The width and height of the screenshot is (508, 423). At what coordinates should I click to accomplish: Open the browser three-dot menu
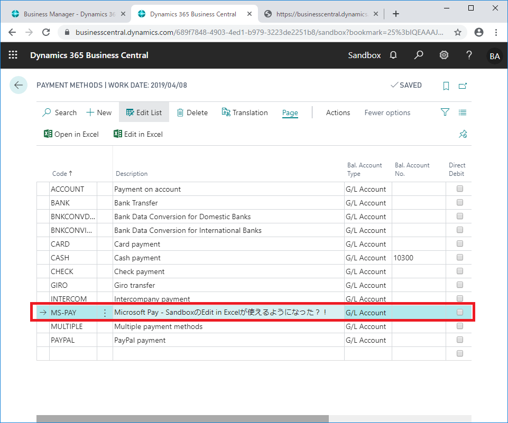(496, 32)
